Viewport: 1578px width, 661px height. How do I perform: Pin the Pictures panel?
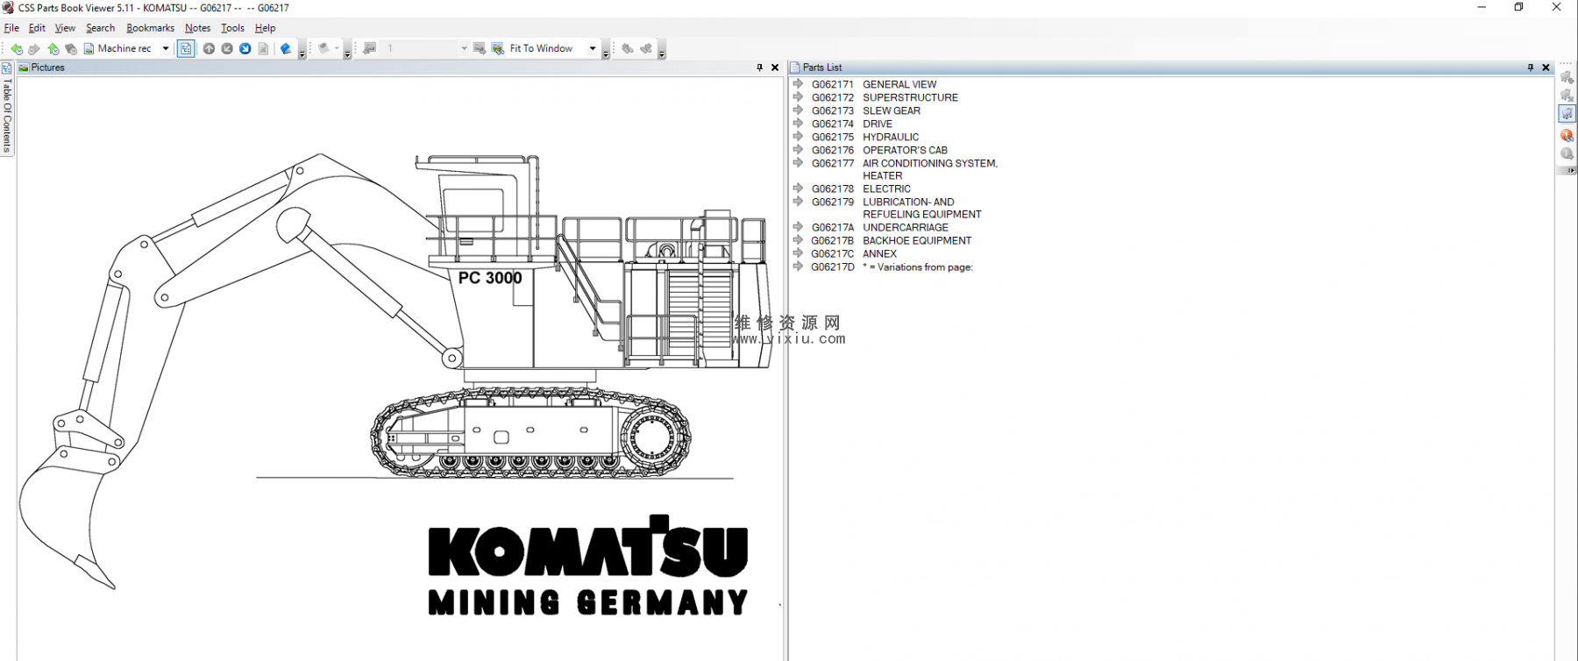[x=759, y=68]
